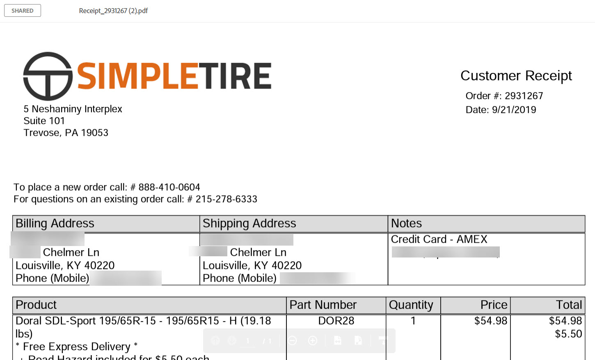Go to previous page with the up arrow
The width and height of the screenshot is (595, 360).
pyautogui.click(x=215, y=340)
